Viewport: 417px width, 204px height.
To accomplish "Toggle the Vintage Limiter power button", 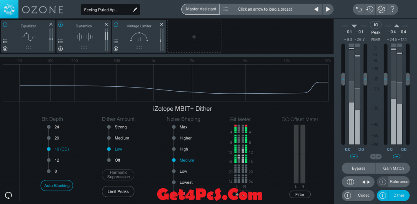I will click(x=116, y=25).
